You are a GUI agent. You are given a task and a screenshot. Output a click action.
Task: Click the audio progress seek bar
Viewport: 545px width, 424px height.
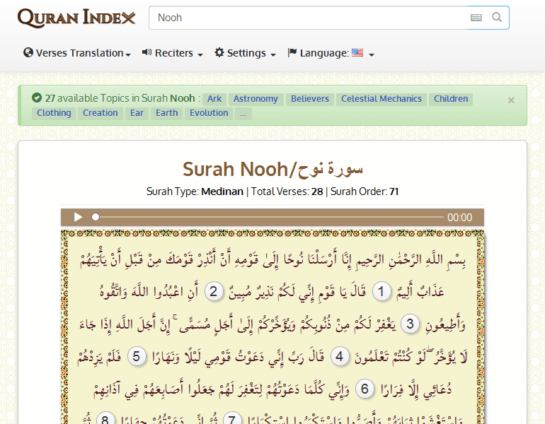tap(269, 218)
